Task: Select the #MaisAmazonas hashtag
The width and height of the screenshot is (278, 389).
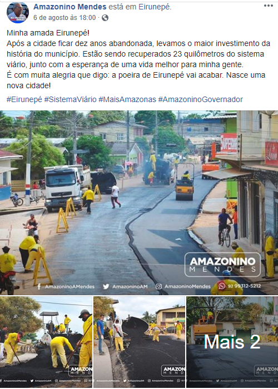Action: click(127, 99)
